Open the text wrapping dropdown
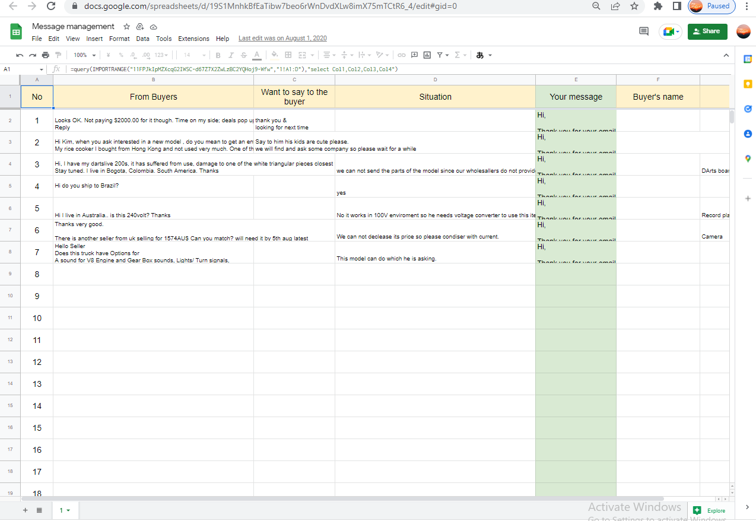Screen dimensions: 756x521 (363, 55)
